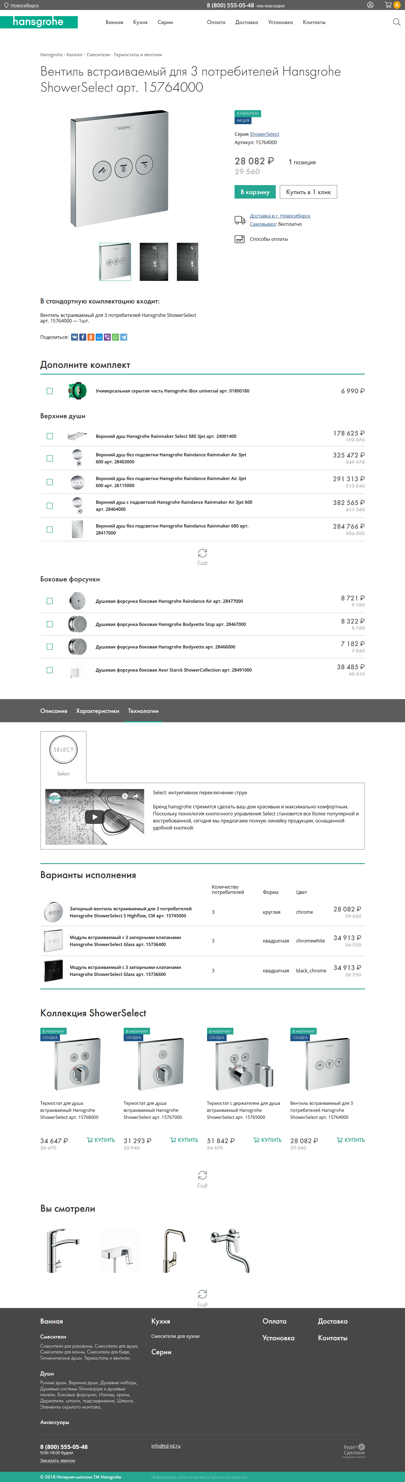This screenshot has height=1482, width=405.
Task: Switch to Характеристики tab
Action: coord(98,711)
